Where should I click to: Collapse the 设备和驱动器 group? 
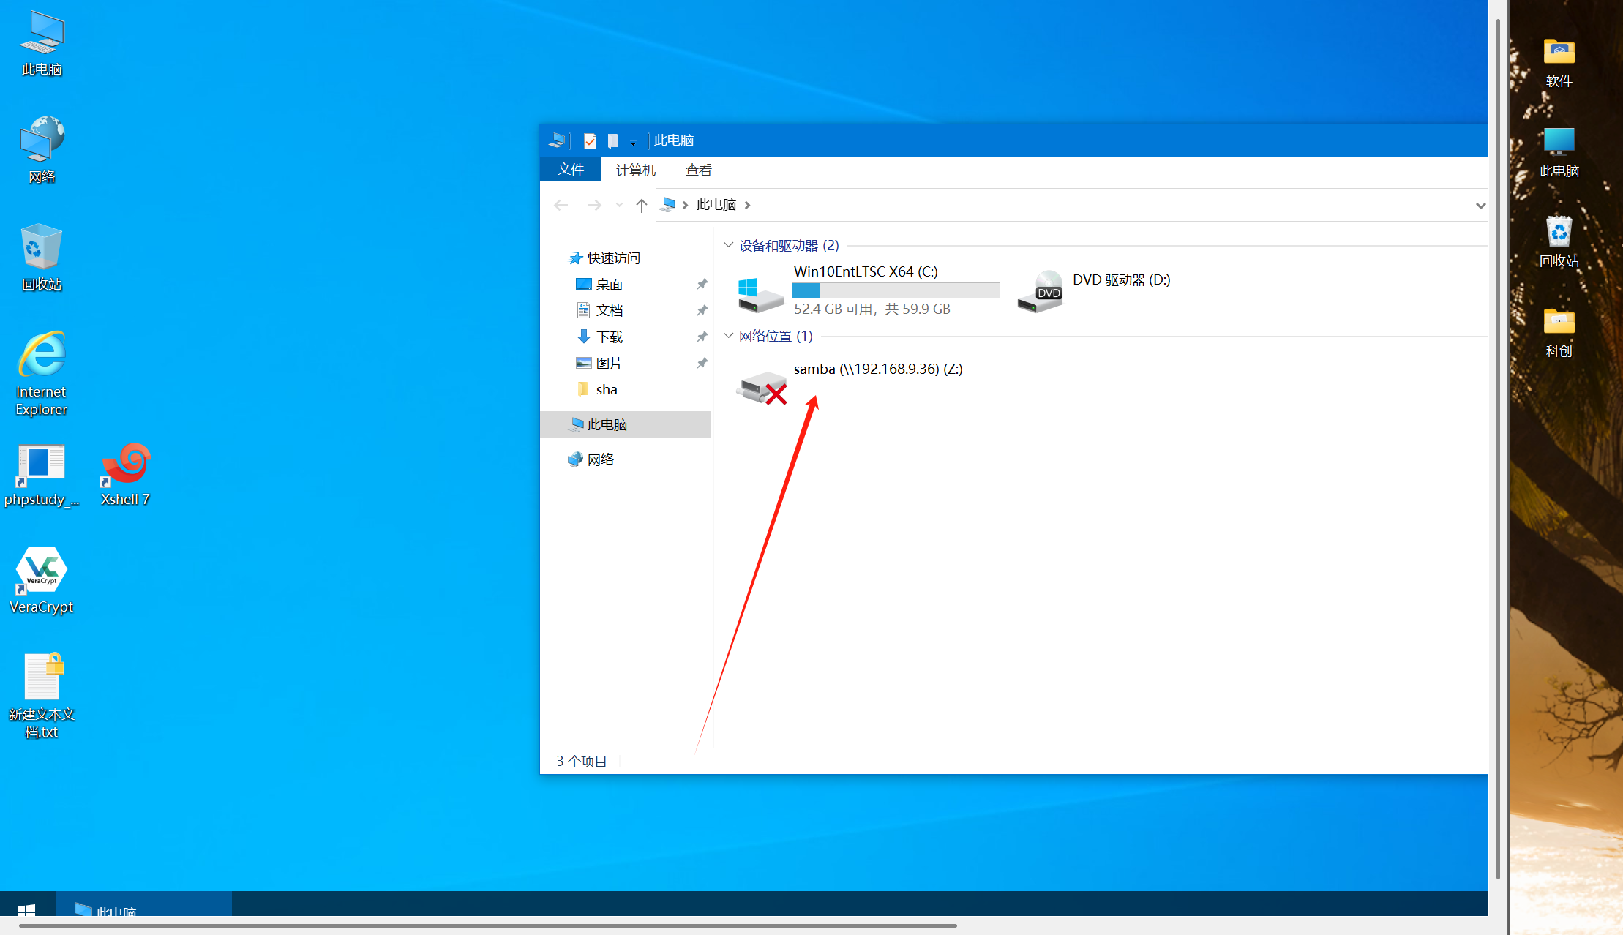[728, 245]
